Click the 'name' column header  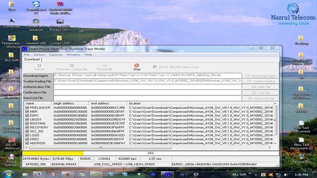[38, 103]
